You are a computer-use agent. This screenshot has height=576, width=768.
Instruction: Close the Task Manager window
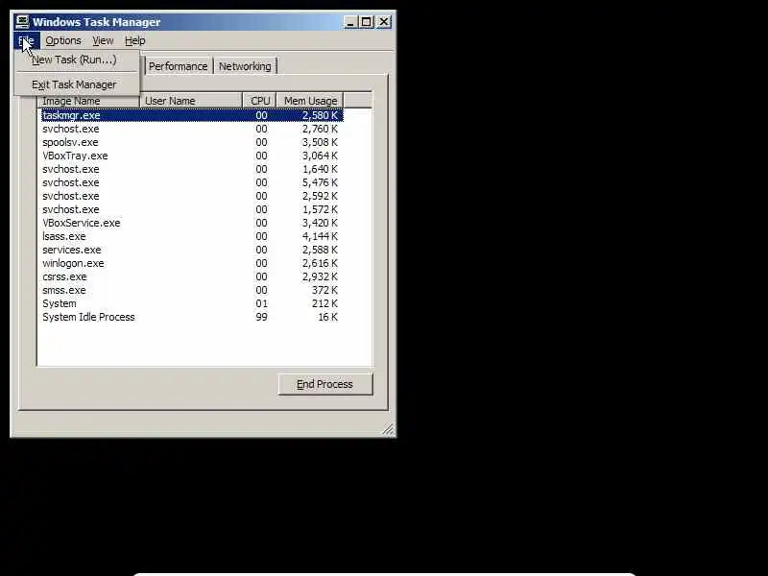pyautogui.click(x=384, y=22)
